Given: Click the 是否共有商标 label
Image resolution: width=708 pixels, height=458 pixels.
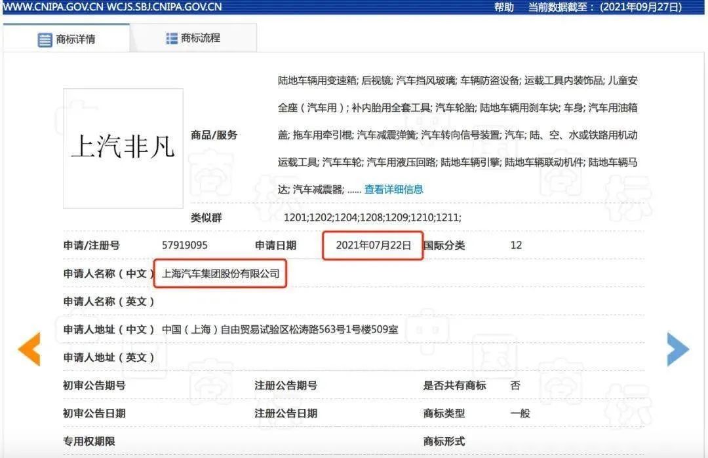Looking at the screenshot, I should (455, 385).
